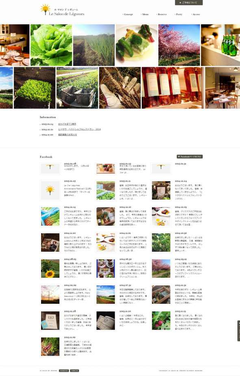
Task: Open the rosé wine bottles photo
Action: click(172, 88)
